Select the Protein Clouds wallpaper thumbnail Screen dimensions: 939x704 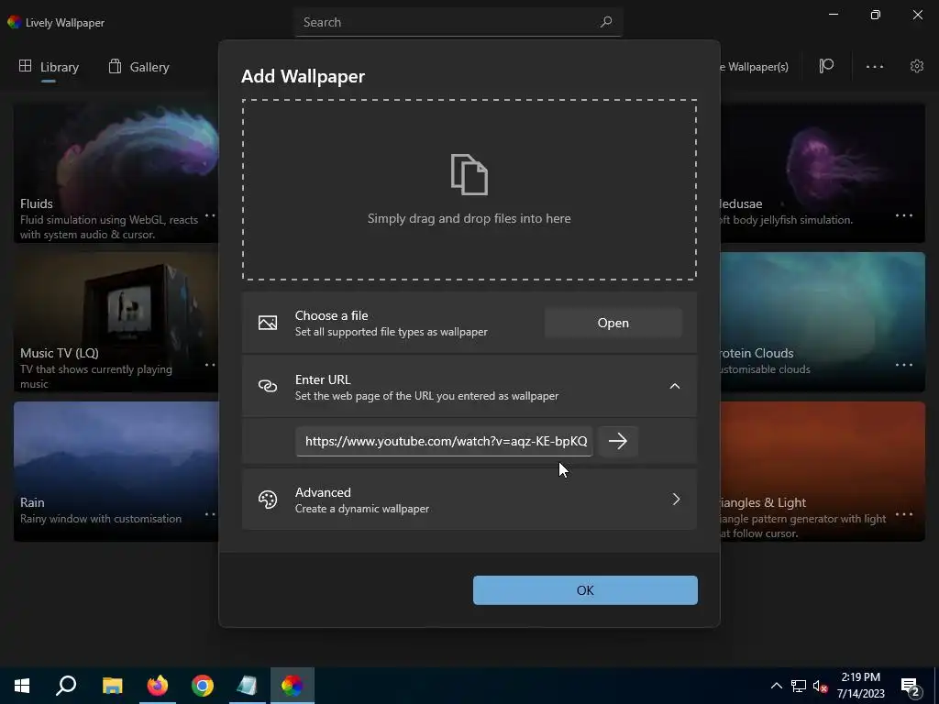tap(823, 322)
